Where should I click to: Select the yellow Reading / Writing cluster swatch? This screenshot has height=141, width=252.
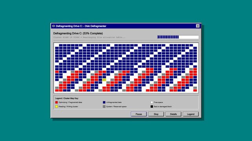[x=56, y=107]
